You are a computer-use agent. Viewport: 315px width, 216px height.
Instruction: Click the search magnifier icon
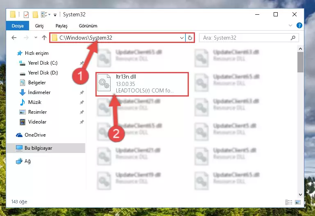293,38
